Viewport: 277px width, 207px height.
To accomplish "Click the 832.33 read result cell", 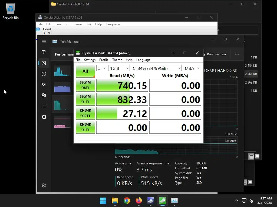I will coord(122,99).
